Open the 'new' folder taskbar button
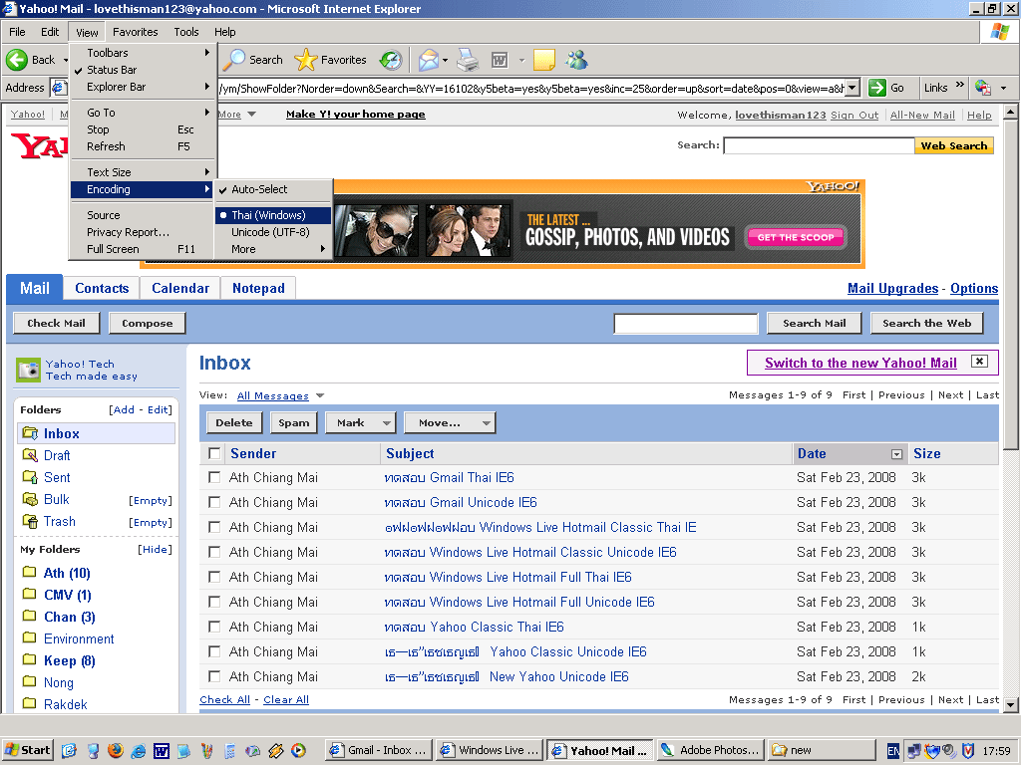1021x765 pixels. 822,750
